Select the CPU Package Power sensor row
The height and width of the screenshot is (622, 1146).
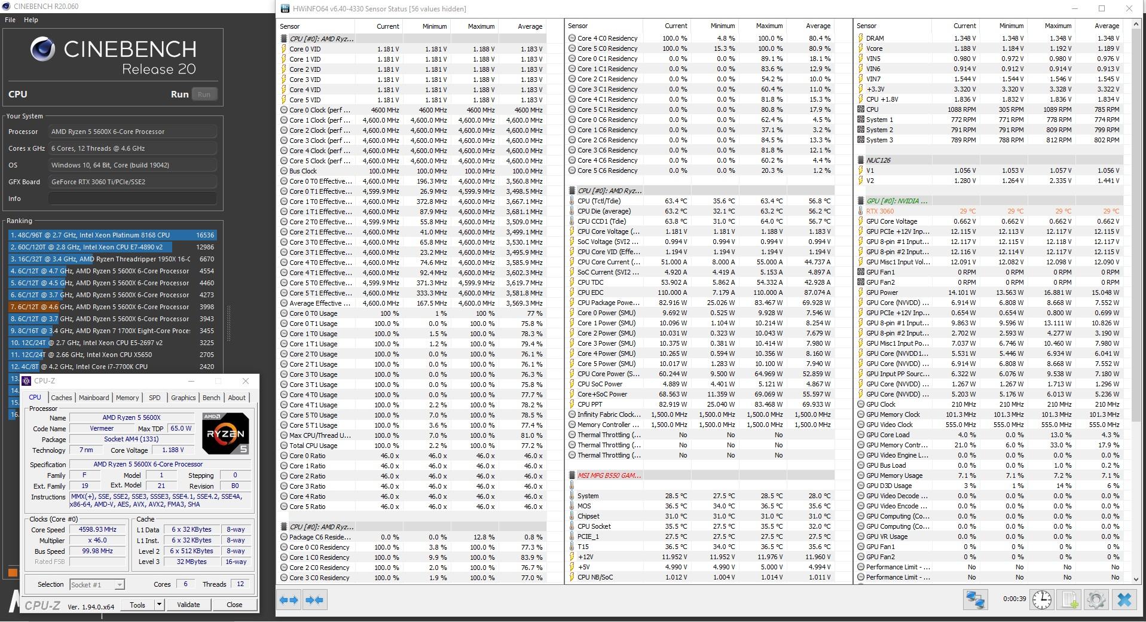pos(700,303)
